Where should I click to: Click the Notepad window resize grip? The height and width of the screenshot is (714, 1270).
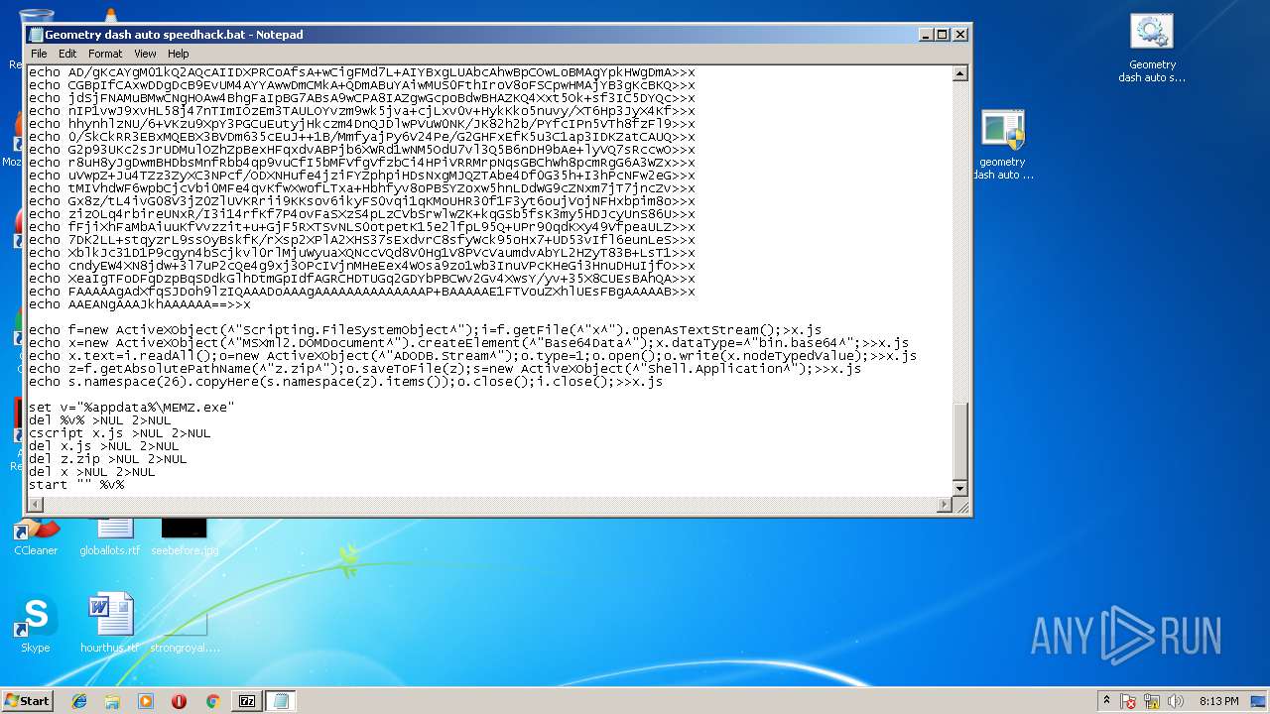(x=960, y=506)
